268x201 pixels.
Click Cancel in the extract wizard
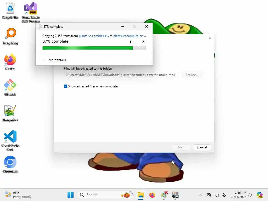202,147
